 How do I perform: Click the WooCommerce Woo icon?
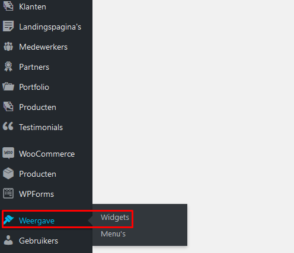click(8, 153)
